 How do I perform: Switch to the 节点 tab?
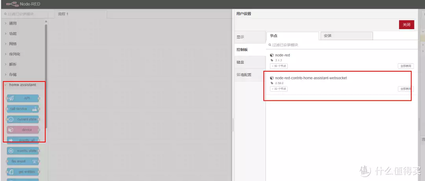tap(293, 36)
